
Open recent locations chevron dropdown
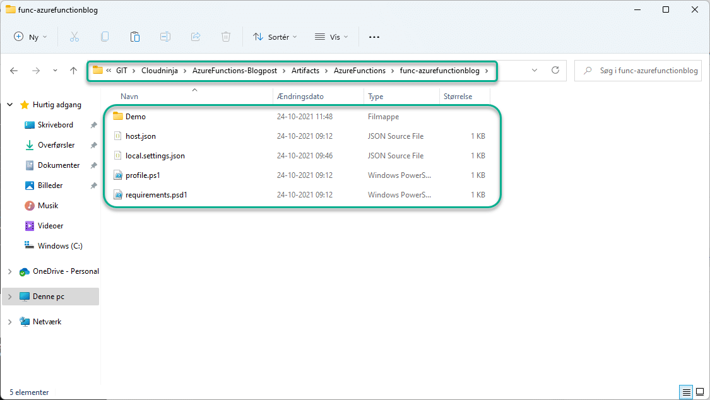coord(55,71)
